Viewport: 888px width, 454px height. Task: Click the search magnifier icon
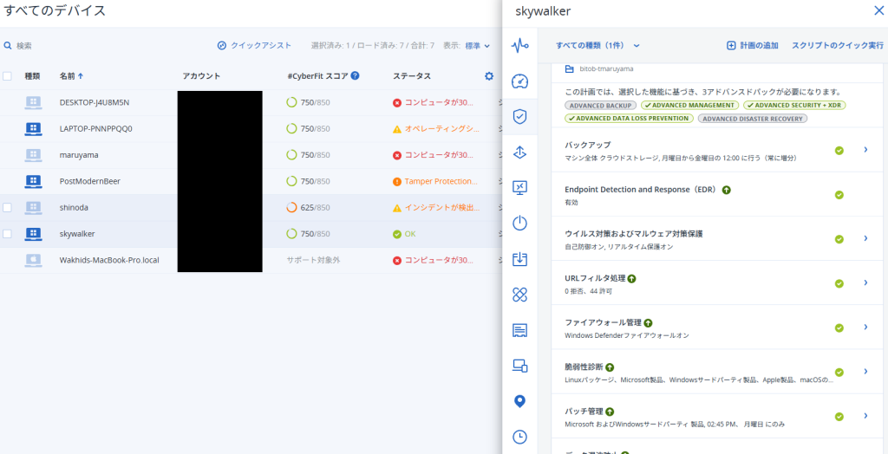click(x=8, y=45)
